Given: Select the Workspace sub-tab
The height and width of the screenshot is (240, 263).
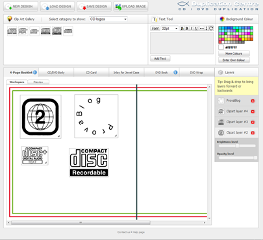Looking at the screenshot, I should (x=17, y=82).
